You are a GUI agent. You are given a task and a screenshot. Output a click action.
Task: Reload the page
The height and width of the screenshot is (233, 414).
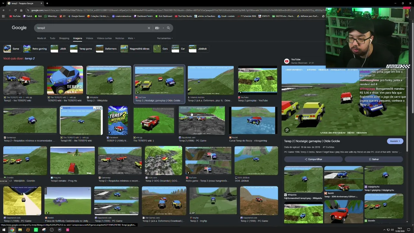[15, 10]
